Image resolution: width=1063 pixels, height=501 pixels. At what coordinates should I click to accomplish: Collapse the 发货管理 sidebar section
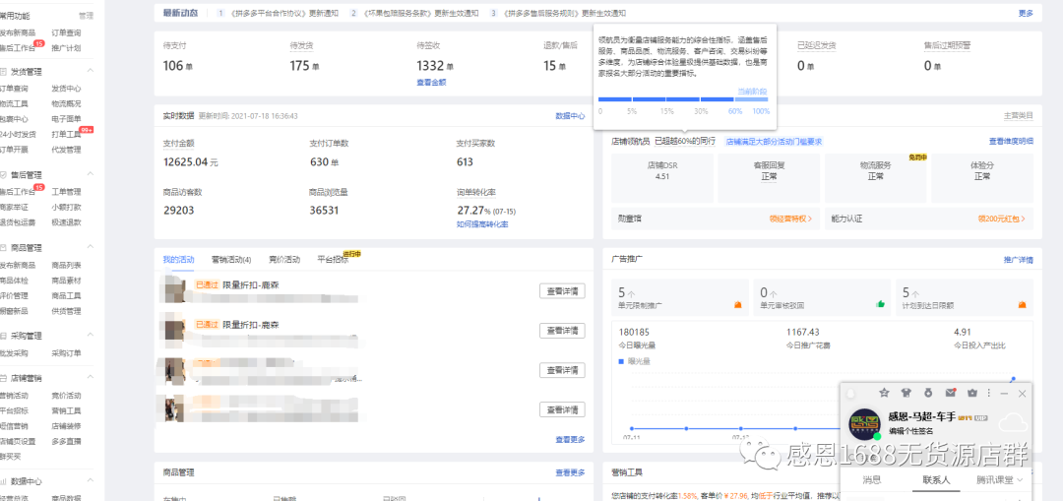pos(91,71)
